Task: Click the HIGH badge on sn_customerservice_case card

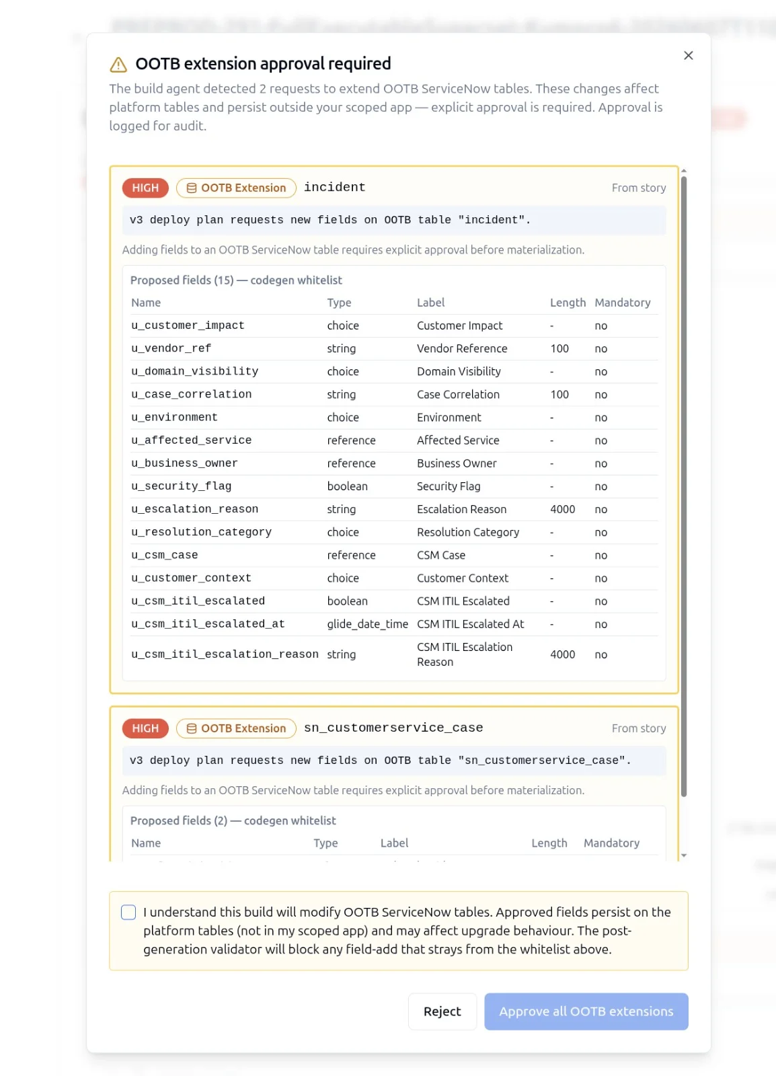Action: click(x=145, y=728)
